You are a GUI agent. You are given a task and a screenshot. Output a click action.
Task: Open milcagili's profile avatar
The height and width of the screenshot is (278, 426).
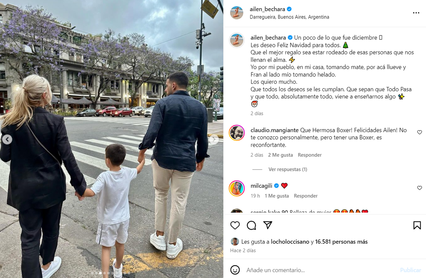coord(237,188)
